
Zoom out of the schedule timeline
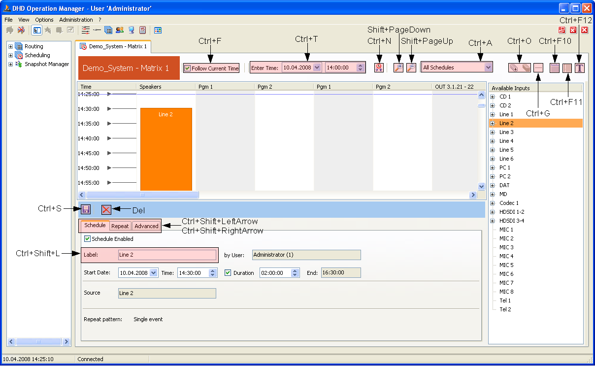point(411,68)
